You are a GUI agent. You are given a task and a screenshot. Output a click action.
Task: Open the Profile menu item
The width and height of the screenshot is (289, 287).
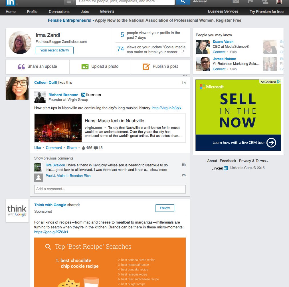32,11
